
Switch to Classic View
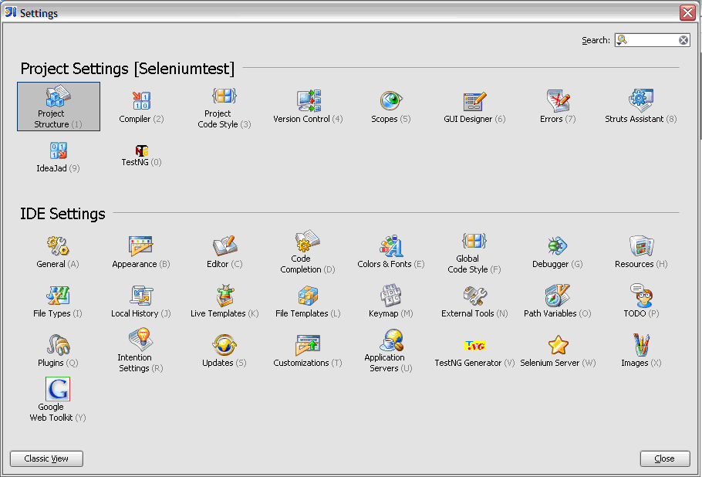click(x=46, y=458)
